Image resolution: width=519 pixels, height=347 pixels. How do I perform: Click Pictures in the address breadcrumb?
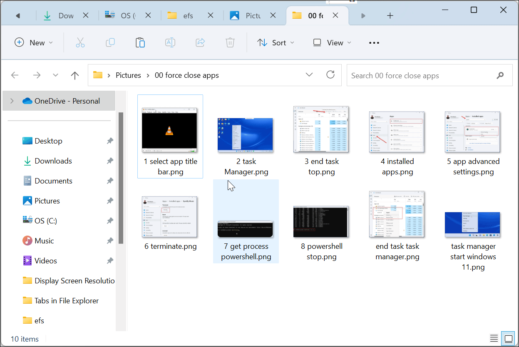click(x=128, y=75)
